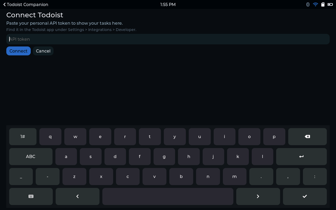Tap the s key
Viewport: 336px width, 210px height.
point(91,156)
